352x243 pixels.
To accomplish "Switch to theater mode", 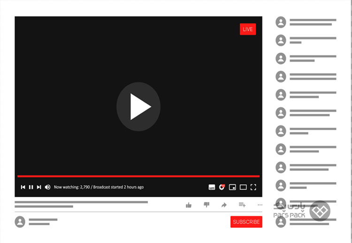I will pos(243,187).
